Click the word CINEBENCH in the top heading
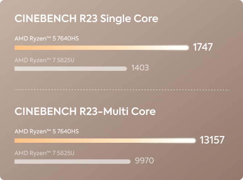This screenshot has width=243, height=180. point(46,18)
